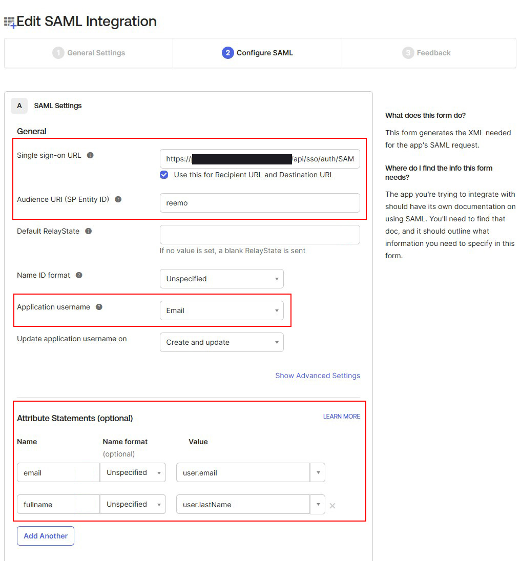Viewport: 521px width, 561px height.
Task: Click the app grid icon beside page title
Action: click(x=10, y=22)
